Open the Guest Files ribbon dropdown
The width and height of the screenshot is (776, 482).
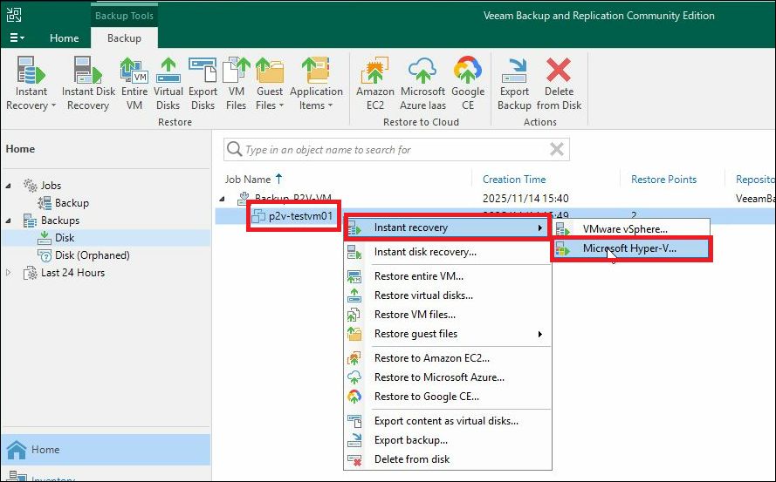tap(269, 105)
